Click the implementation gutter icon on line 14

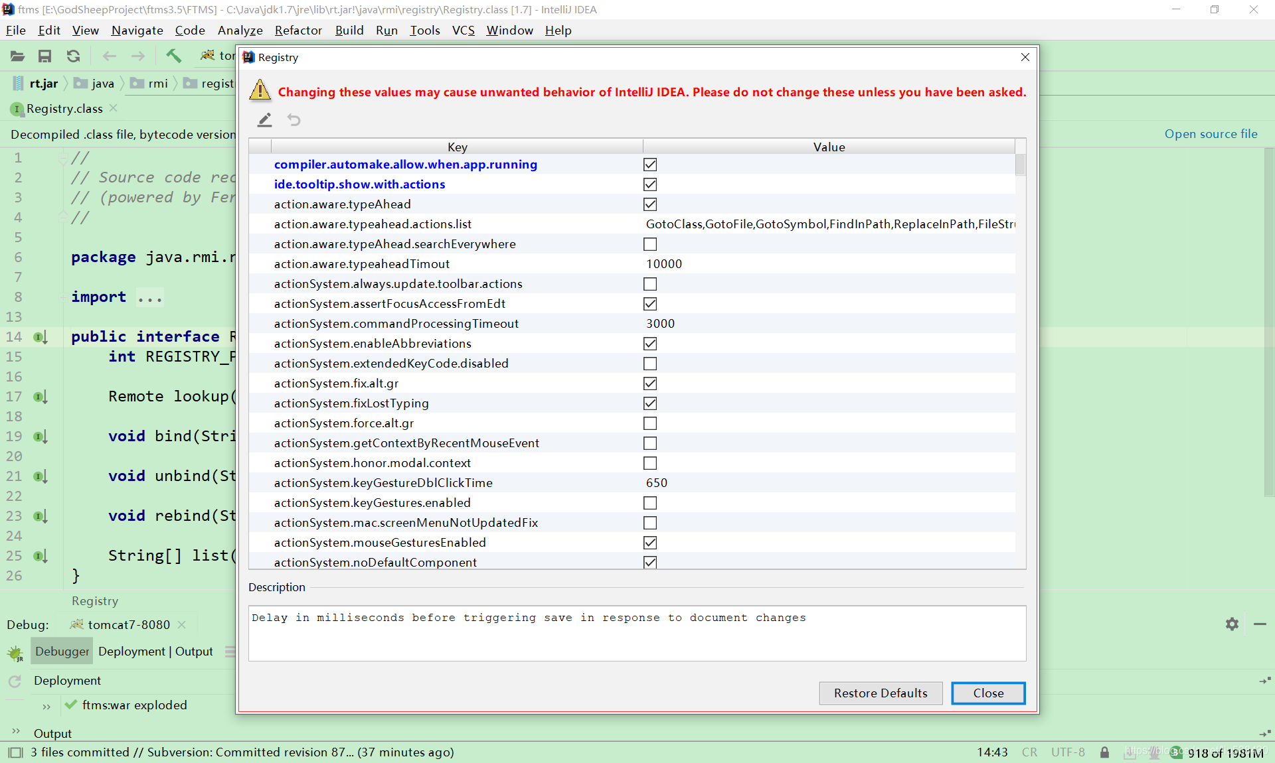tap(41, 337)
